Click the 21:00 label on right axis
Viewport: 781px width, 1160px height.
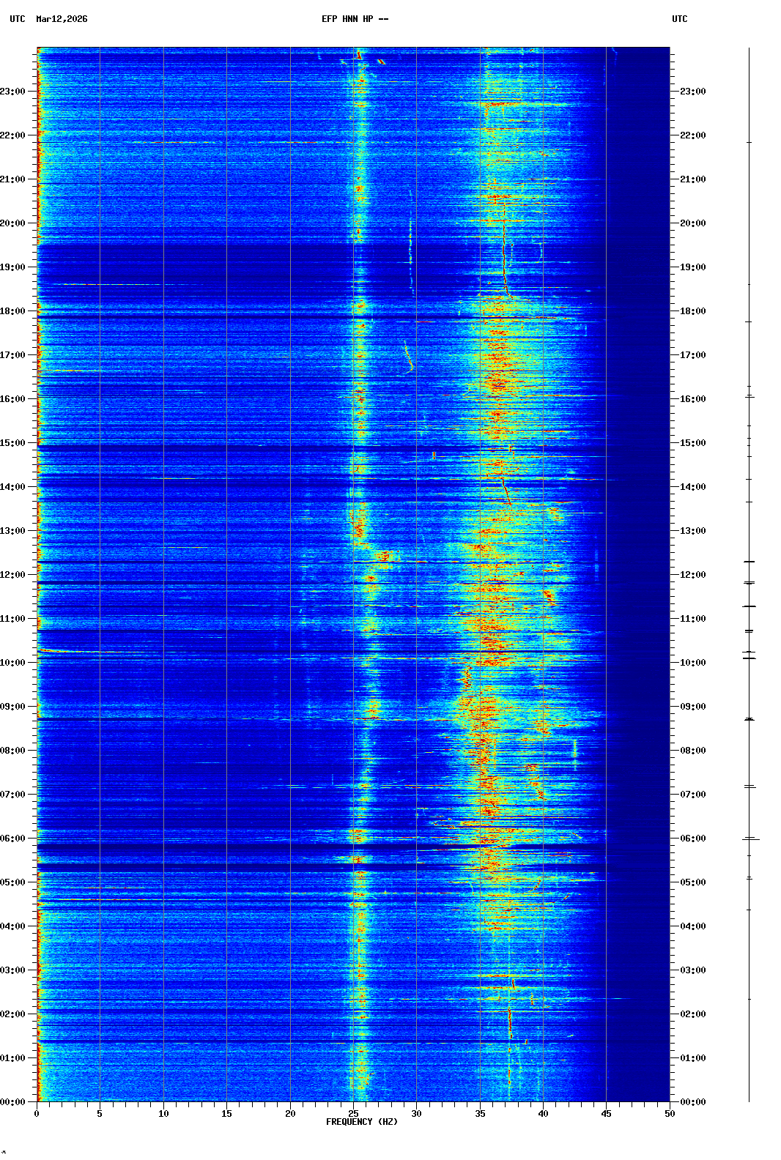692,179
